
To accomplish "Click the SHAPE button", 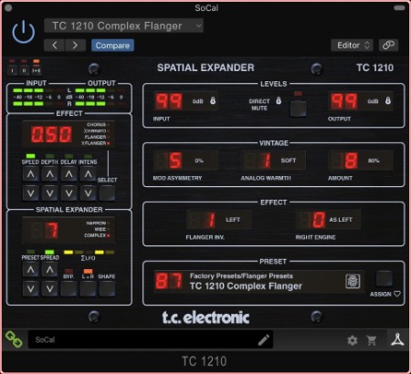I will pyautogui.click(x=107, y=288).
